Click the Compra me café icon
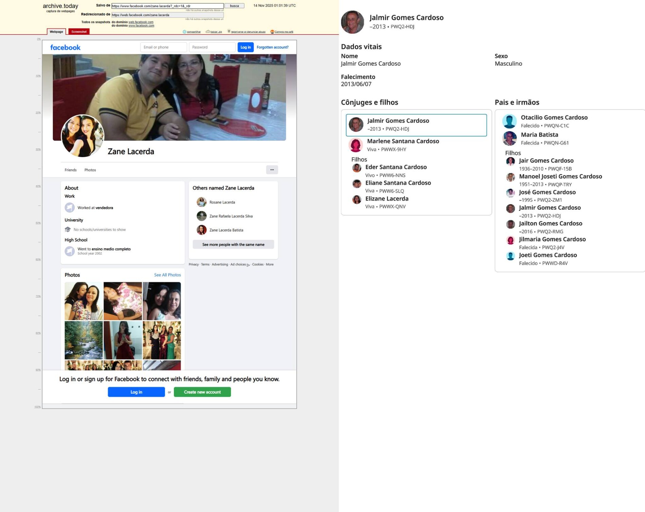 [x=272, y=32]
